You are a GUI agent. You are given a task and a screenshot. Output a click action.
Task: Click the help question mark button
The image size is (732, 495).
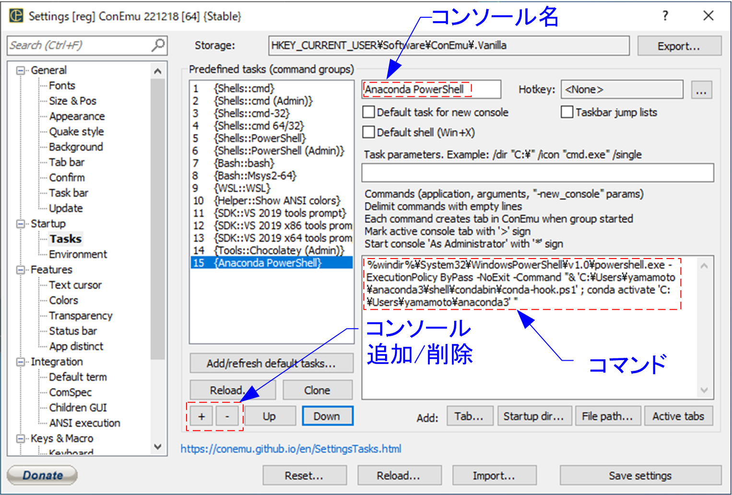click(x=665, y=16)
